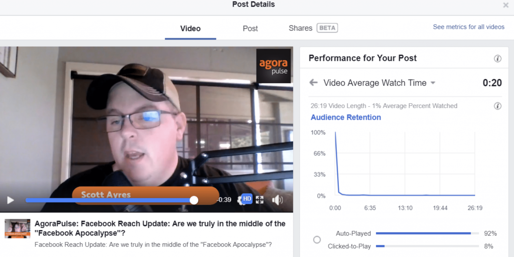Open video settings gear icon
The image size is (514, 257).
pos(240,200)
